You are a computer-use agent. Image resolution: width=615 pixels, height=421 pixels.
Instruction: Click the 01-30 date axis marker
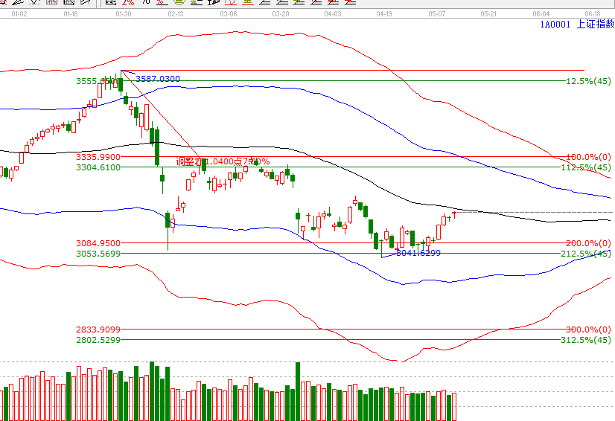pyautogui.click(x=124, y=14)
